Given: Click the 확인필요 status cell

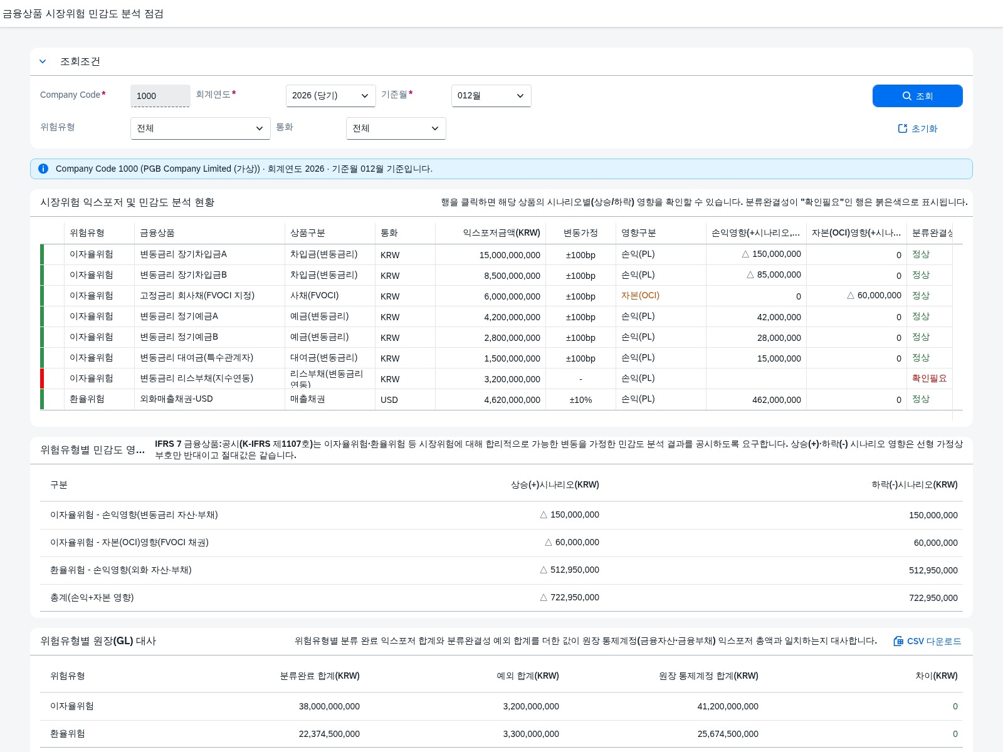Looking at the screenshot, I should click(930, 379).
